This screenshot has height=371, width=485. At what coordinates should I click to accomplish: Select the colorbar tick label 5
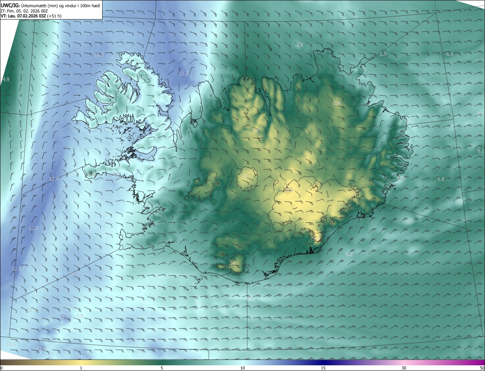[x=162, y=368]
